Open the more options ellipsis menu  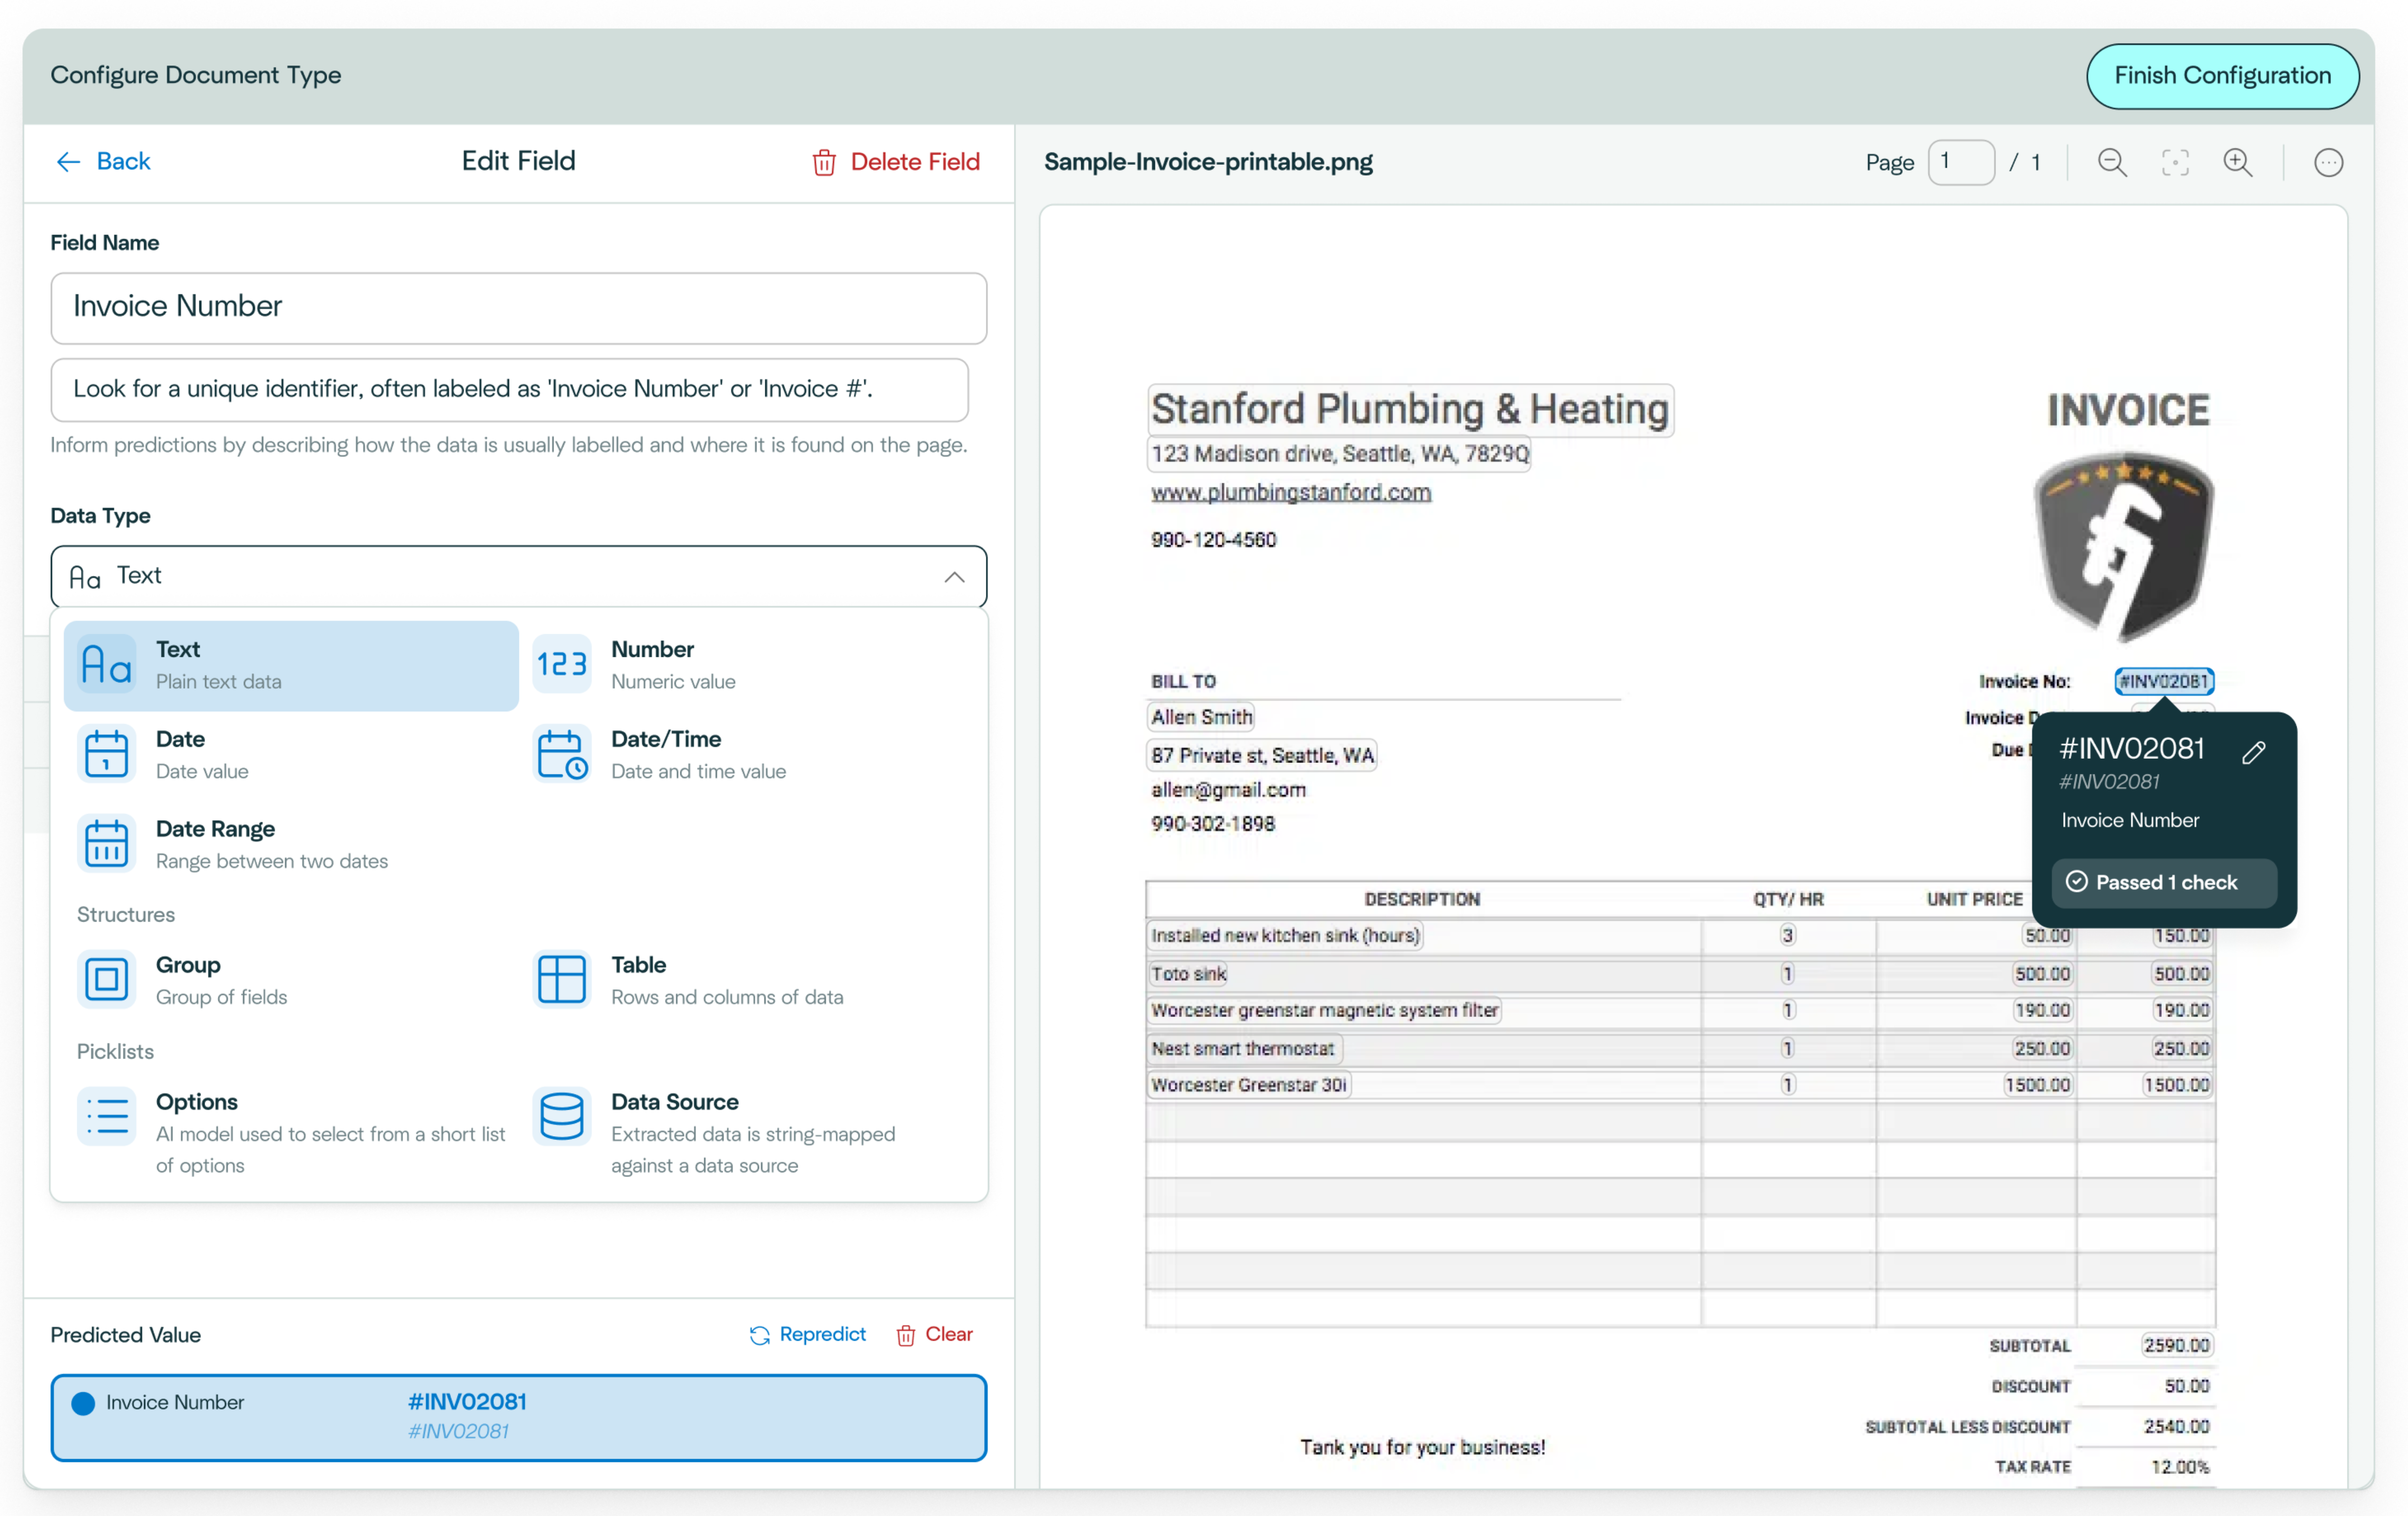click(x=2329, y=162)
